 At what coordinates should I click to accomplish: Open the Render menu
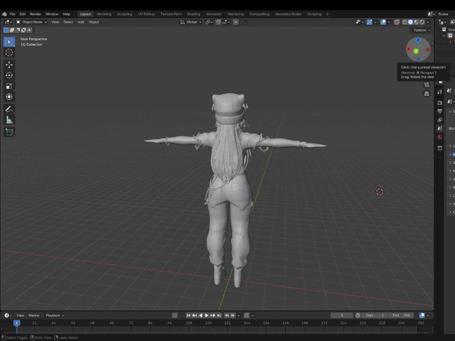coord(35,14)
